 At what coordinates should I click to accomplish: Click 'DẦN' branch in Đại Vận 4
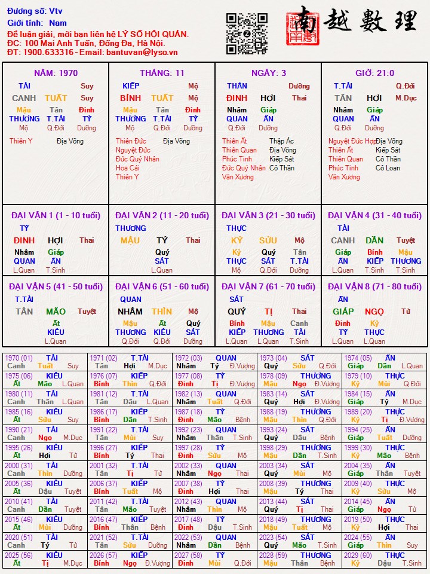(374, 240)
